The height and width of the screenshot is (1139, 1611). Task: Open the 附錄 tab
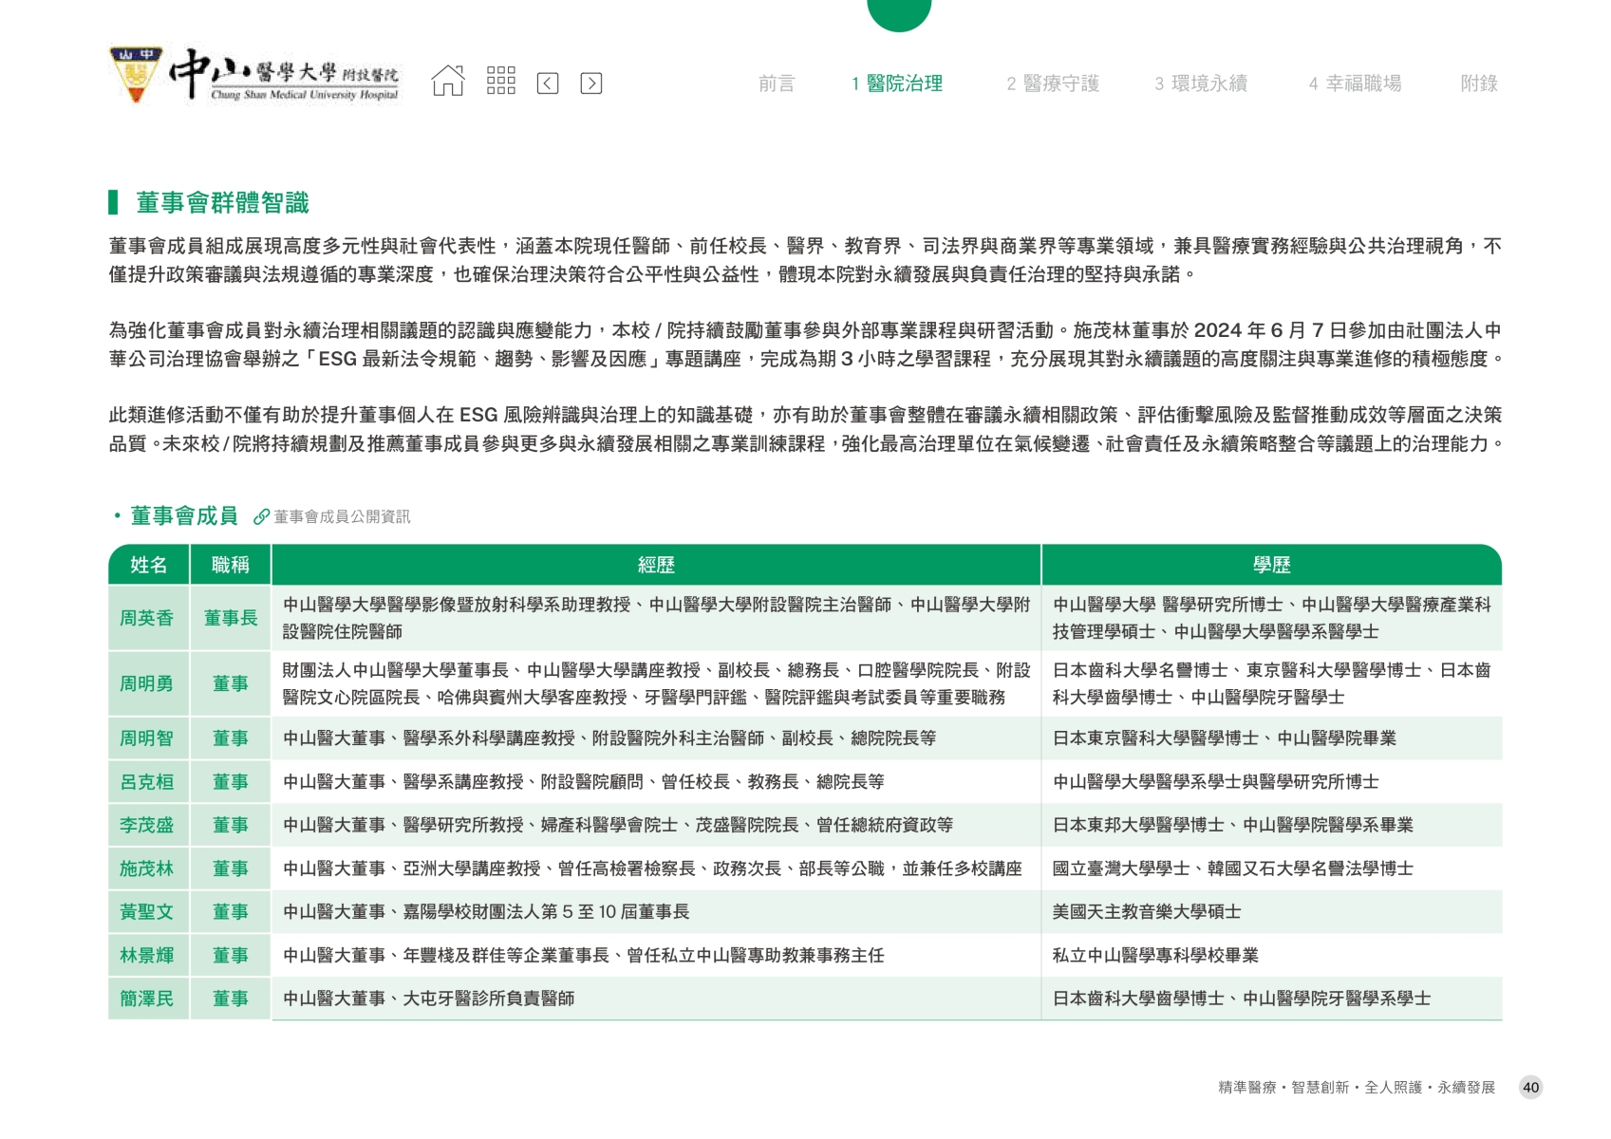tap(1478, 84)
